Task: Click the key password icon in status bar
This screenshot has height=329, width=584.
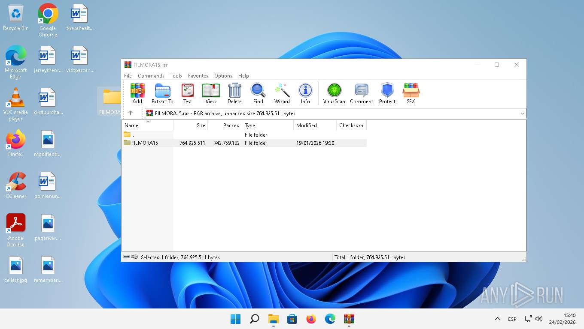Action: 134,257
